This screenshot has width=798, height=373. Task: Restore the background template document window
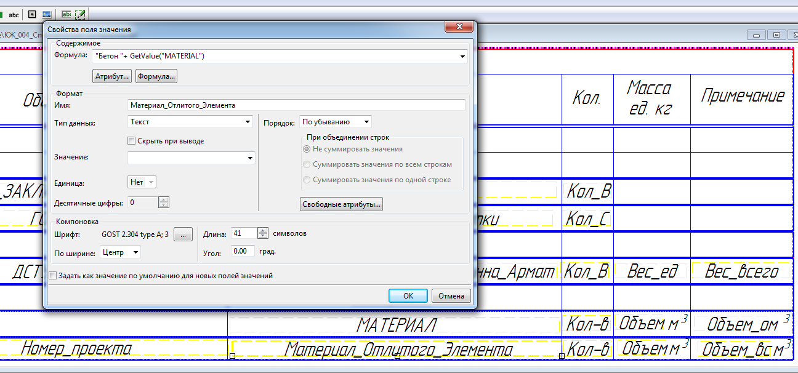[x=776, y=34]
